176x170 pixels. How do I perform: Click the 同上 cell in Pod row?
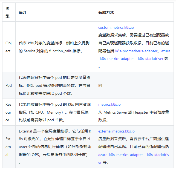pyautogui.click(x=134, y=85)
